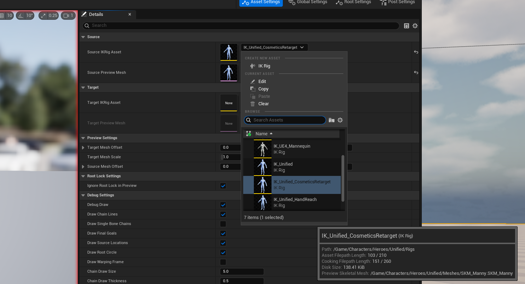Click the Details panel settings gear icon
This screenshot has width=525, height=284.
(x=415, y=26)
